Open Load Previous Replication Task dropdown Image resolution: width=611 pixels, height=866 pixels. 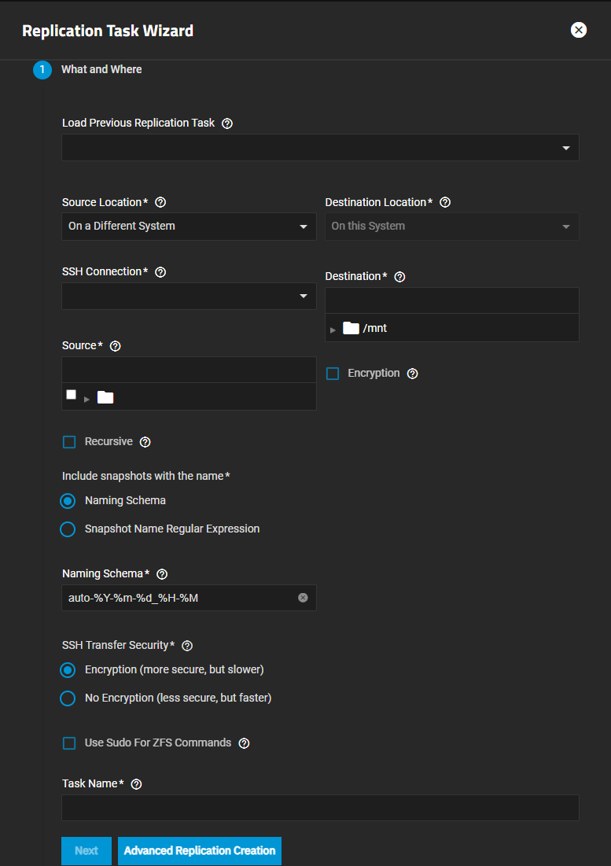[x=320, y=148]
